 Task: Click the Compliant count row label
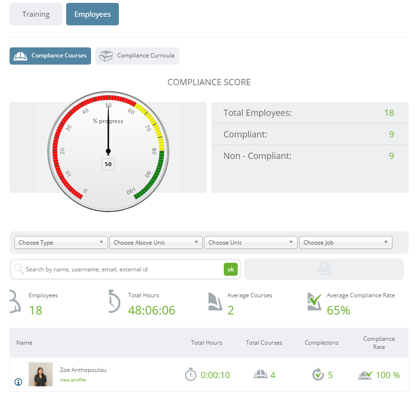[x=245, y=134]
